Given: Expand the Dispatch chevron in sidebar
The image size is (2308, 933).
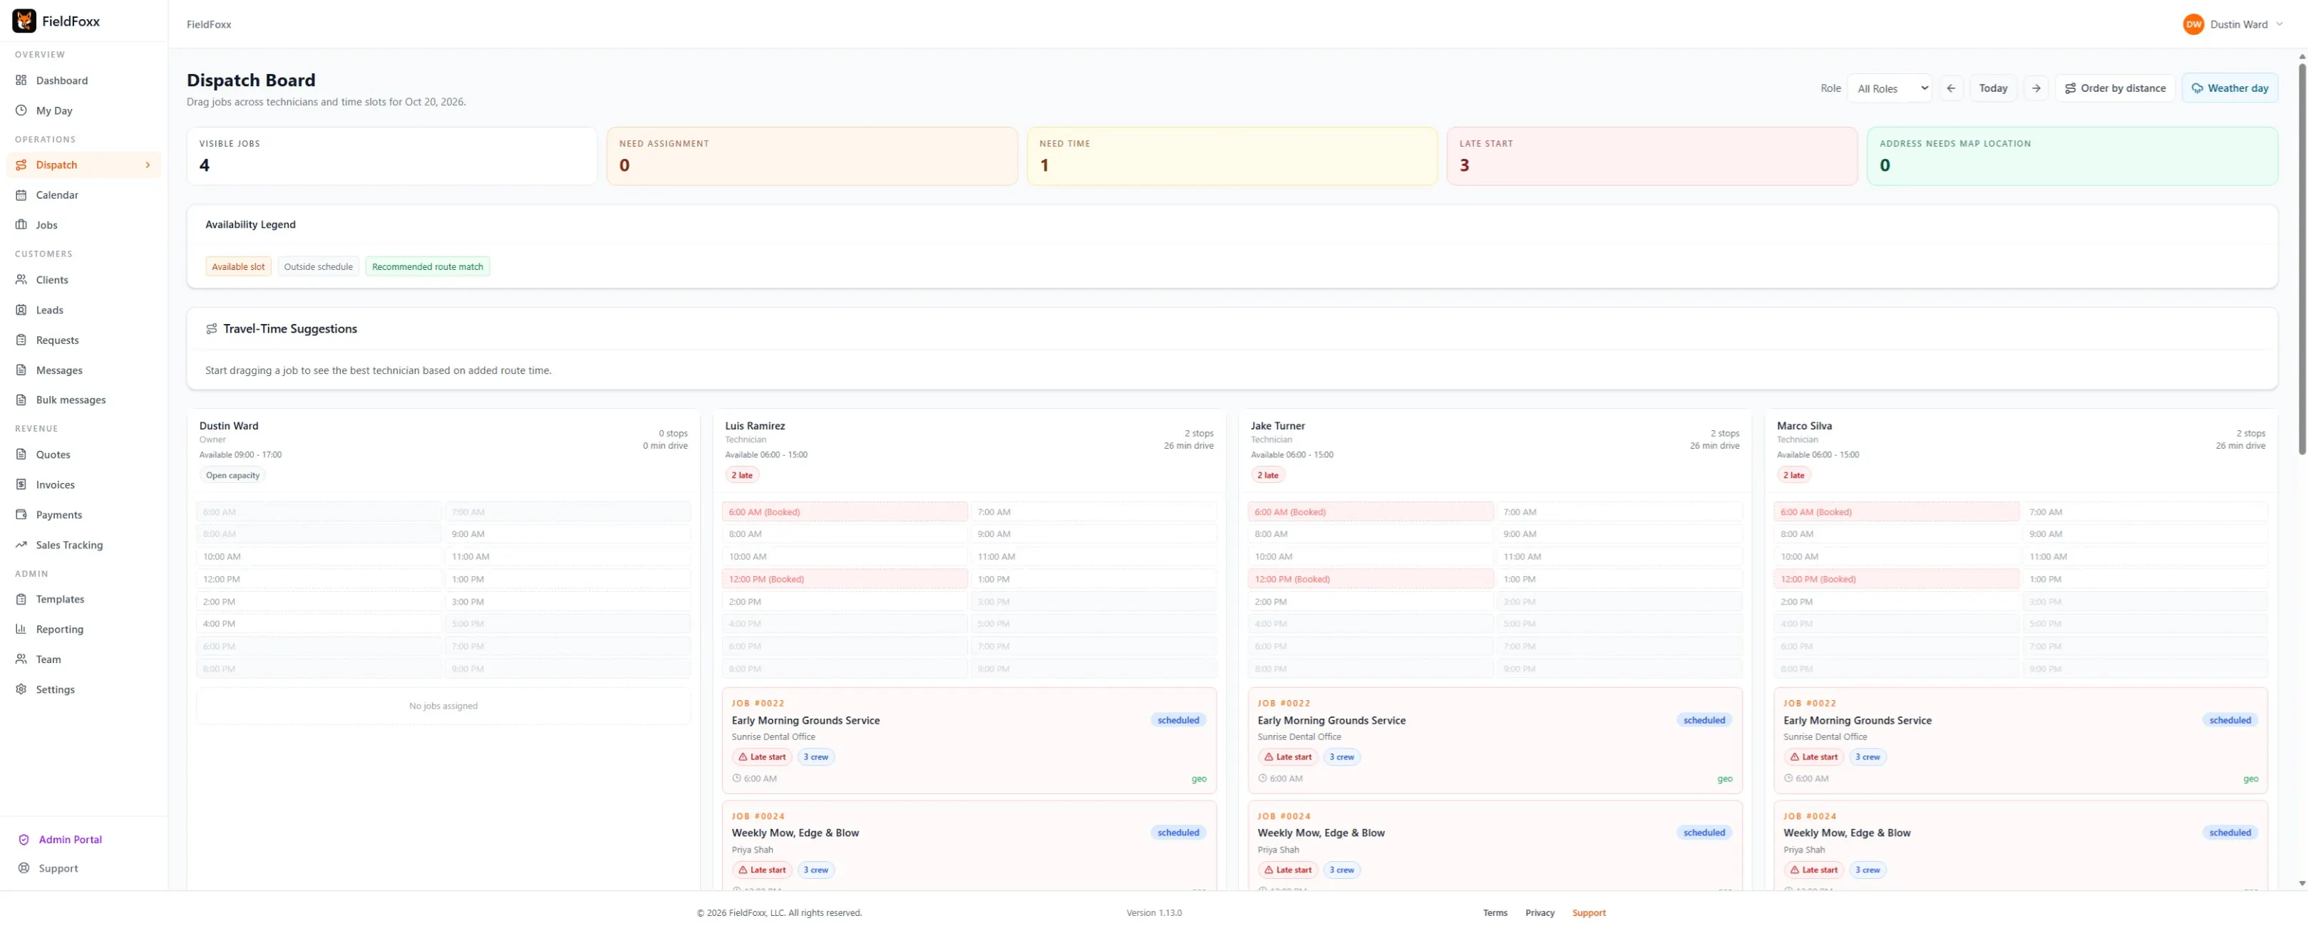Looking at the screenshot, I should (148, 165).
